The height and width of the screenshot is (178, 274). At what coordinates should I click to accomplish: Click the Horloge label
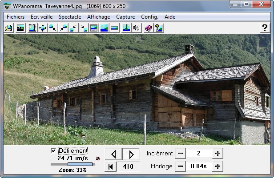pyautogui.click(x=161, y=166)
